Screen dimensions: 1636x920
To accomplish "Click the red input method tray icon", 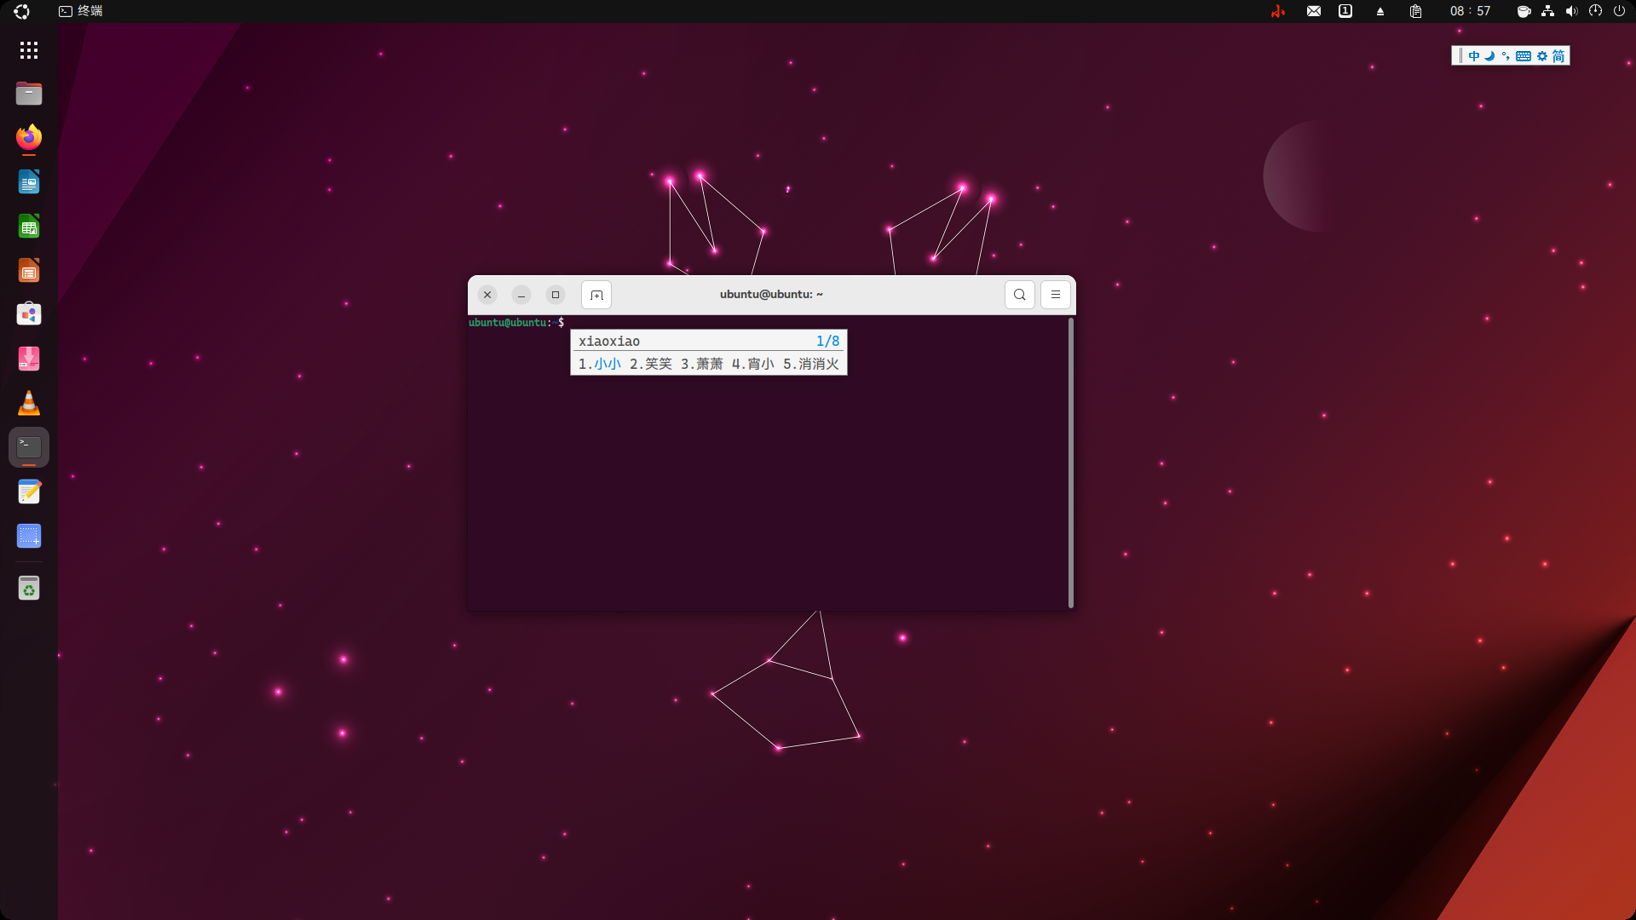I will [x=1277, y=11].
